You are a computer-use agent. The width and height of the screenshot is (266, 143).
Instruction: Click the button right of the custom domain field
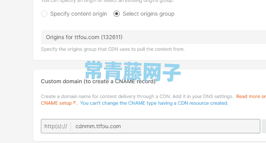click(x=264, y=126)
